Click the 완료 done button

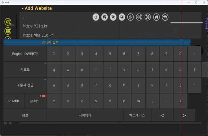tap(25, 115)
